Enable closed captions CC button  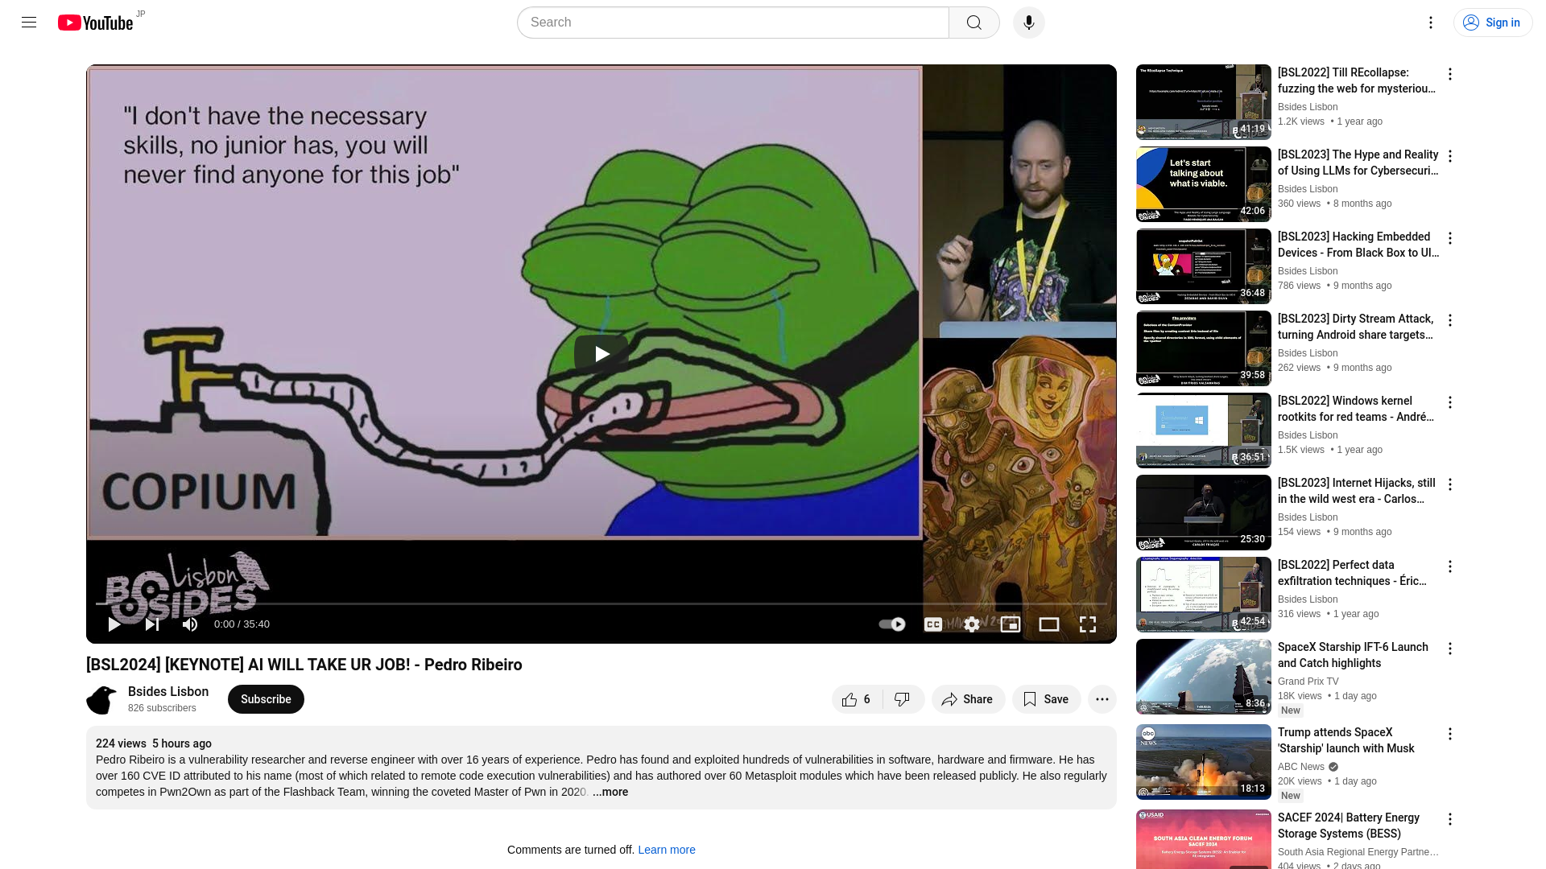point(933,624)
